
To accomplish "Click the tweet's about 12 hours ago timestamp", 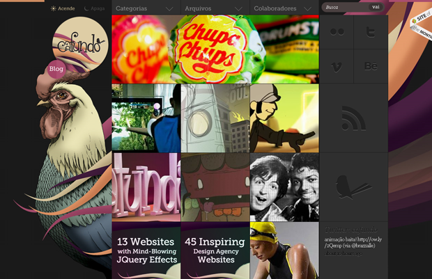I will (343, 253).
